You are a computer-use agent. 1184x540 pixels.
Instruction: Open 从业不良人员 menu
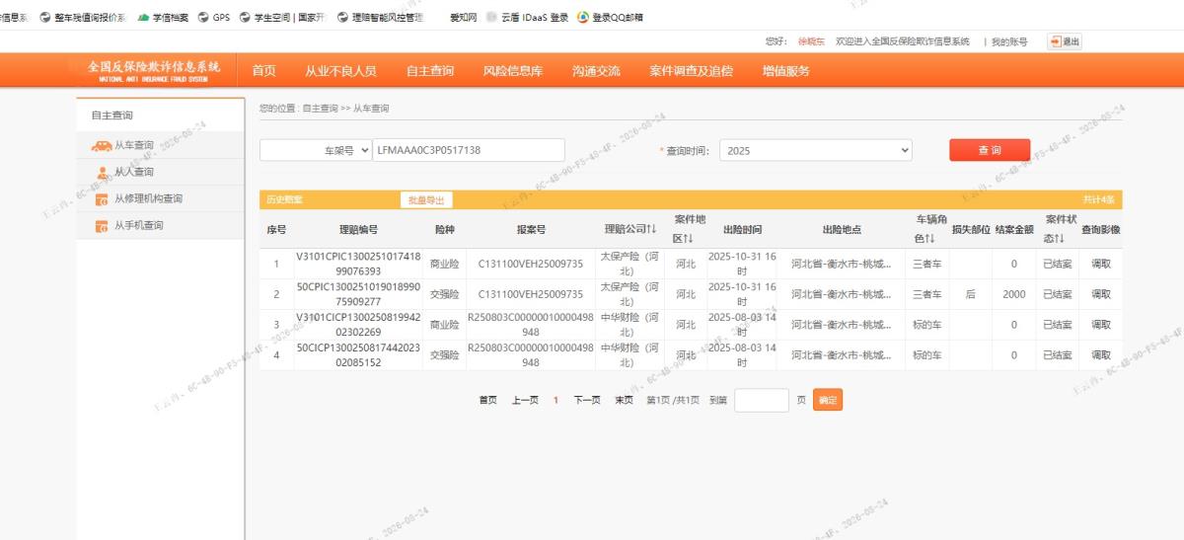[340, 71]
